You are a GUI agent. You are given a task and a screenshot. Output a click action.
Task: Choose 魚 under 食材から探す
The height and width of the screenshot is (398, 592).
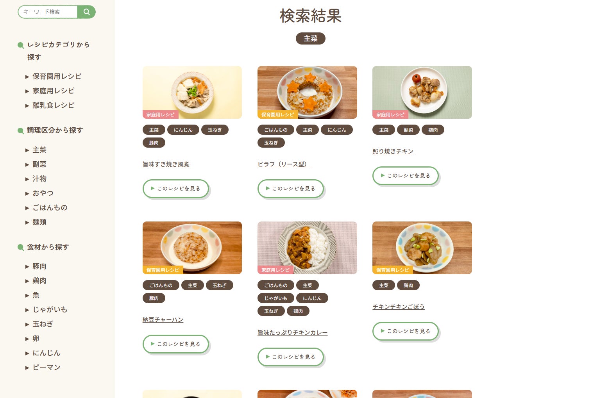pos(36,295)
